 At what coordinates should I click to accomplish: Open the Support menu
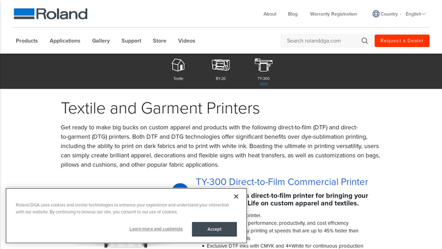[131, 40]
